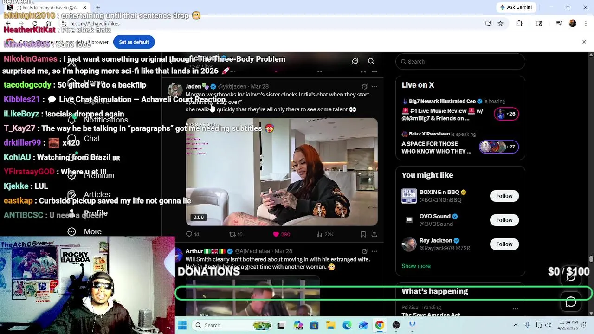The image size is (594, 334).
Task: Open Chat in the X sidebar
Action: [84, 138]
